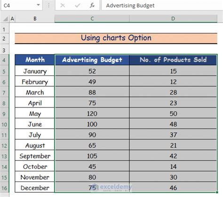Click January's budget value 52

pyautogui.click(x=92, y=71)
